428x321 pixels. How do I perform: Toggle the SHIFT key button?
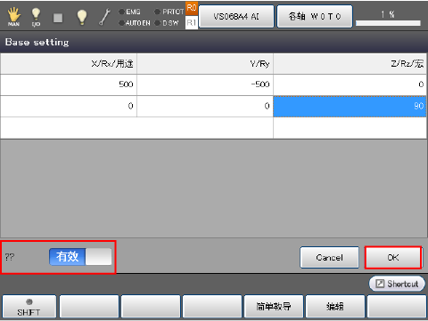point(29,306)
